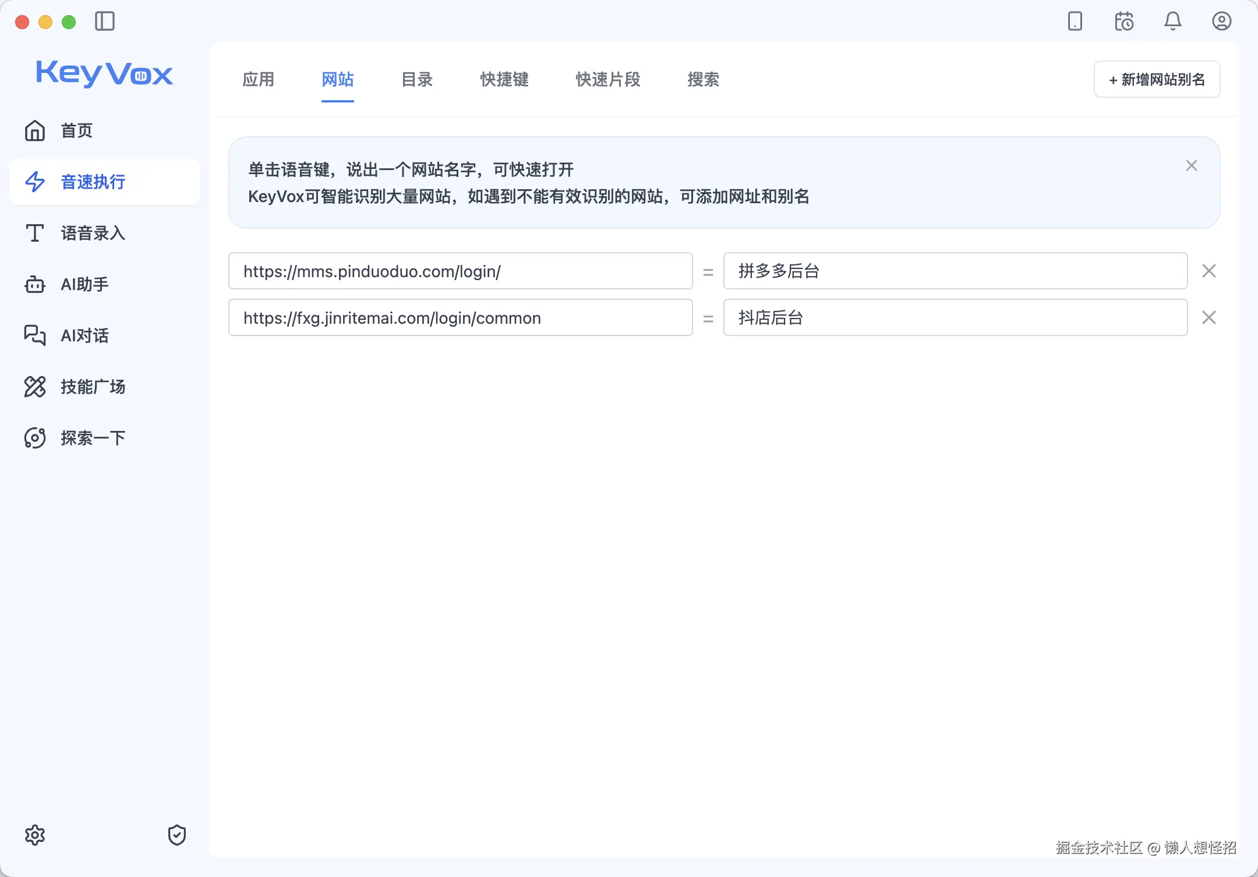Delete the 拼多多后台 alias entry
The height and width of the screenshot is (877, 1258).
(x=1209, y=271)
